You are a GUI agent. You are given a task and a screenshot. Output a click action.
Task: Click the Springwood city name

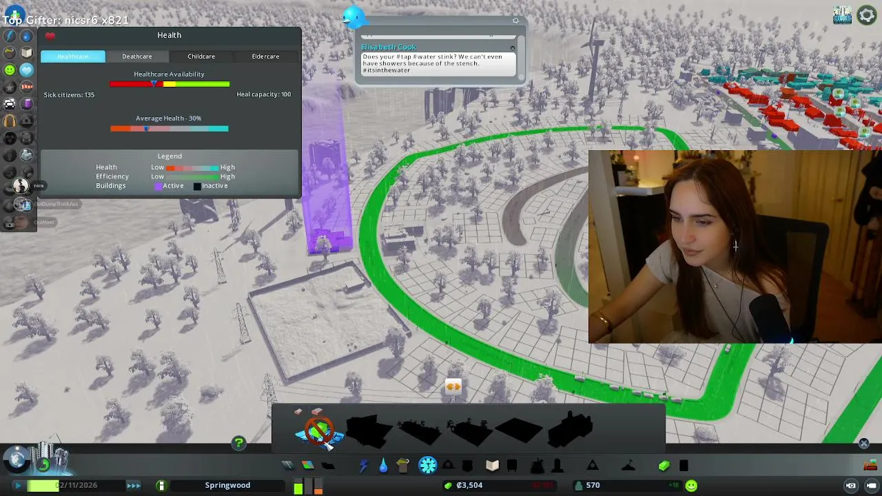tap(227, 486)
